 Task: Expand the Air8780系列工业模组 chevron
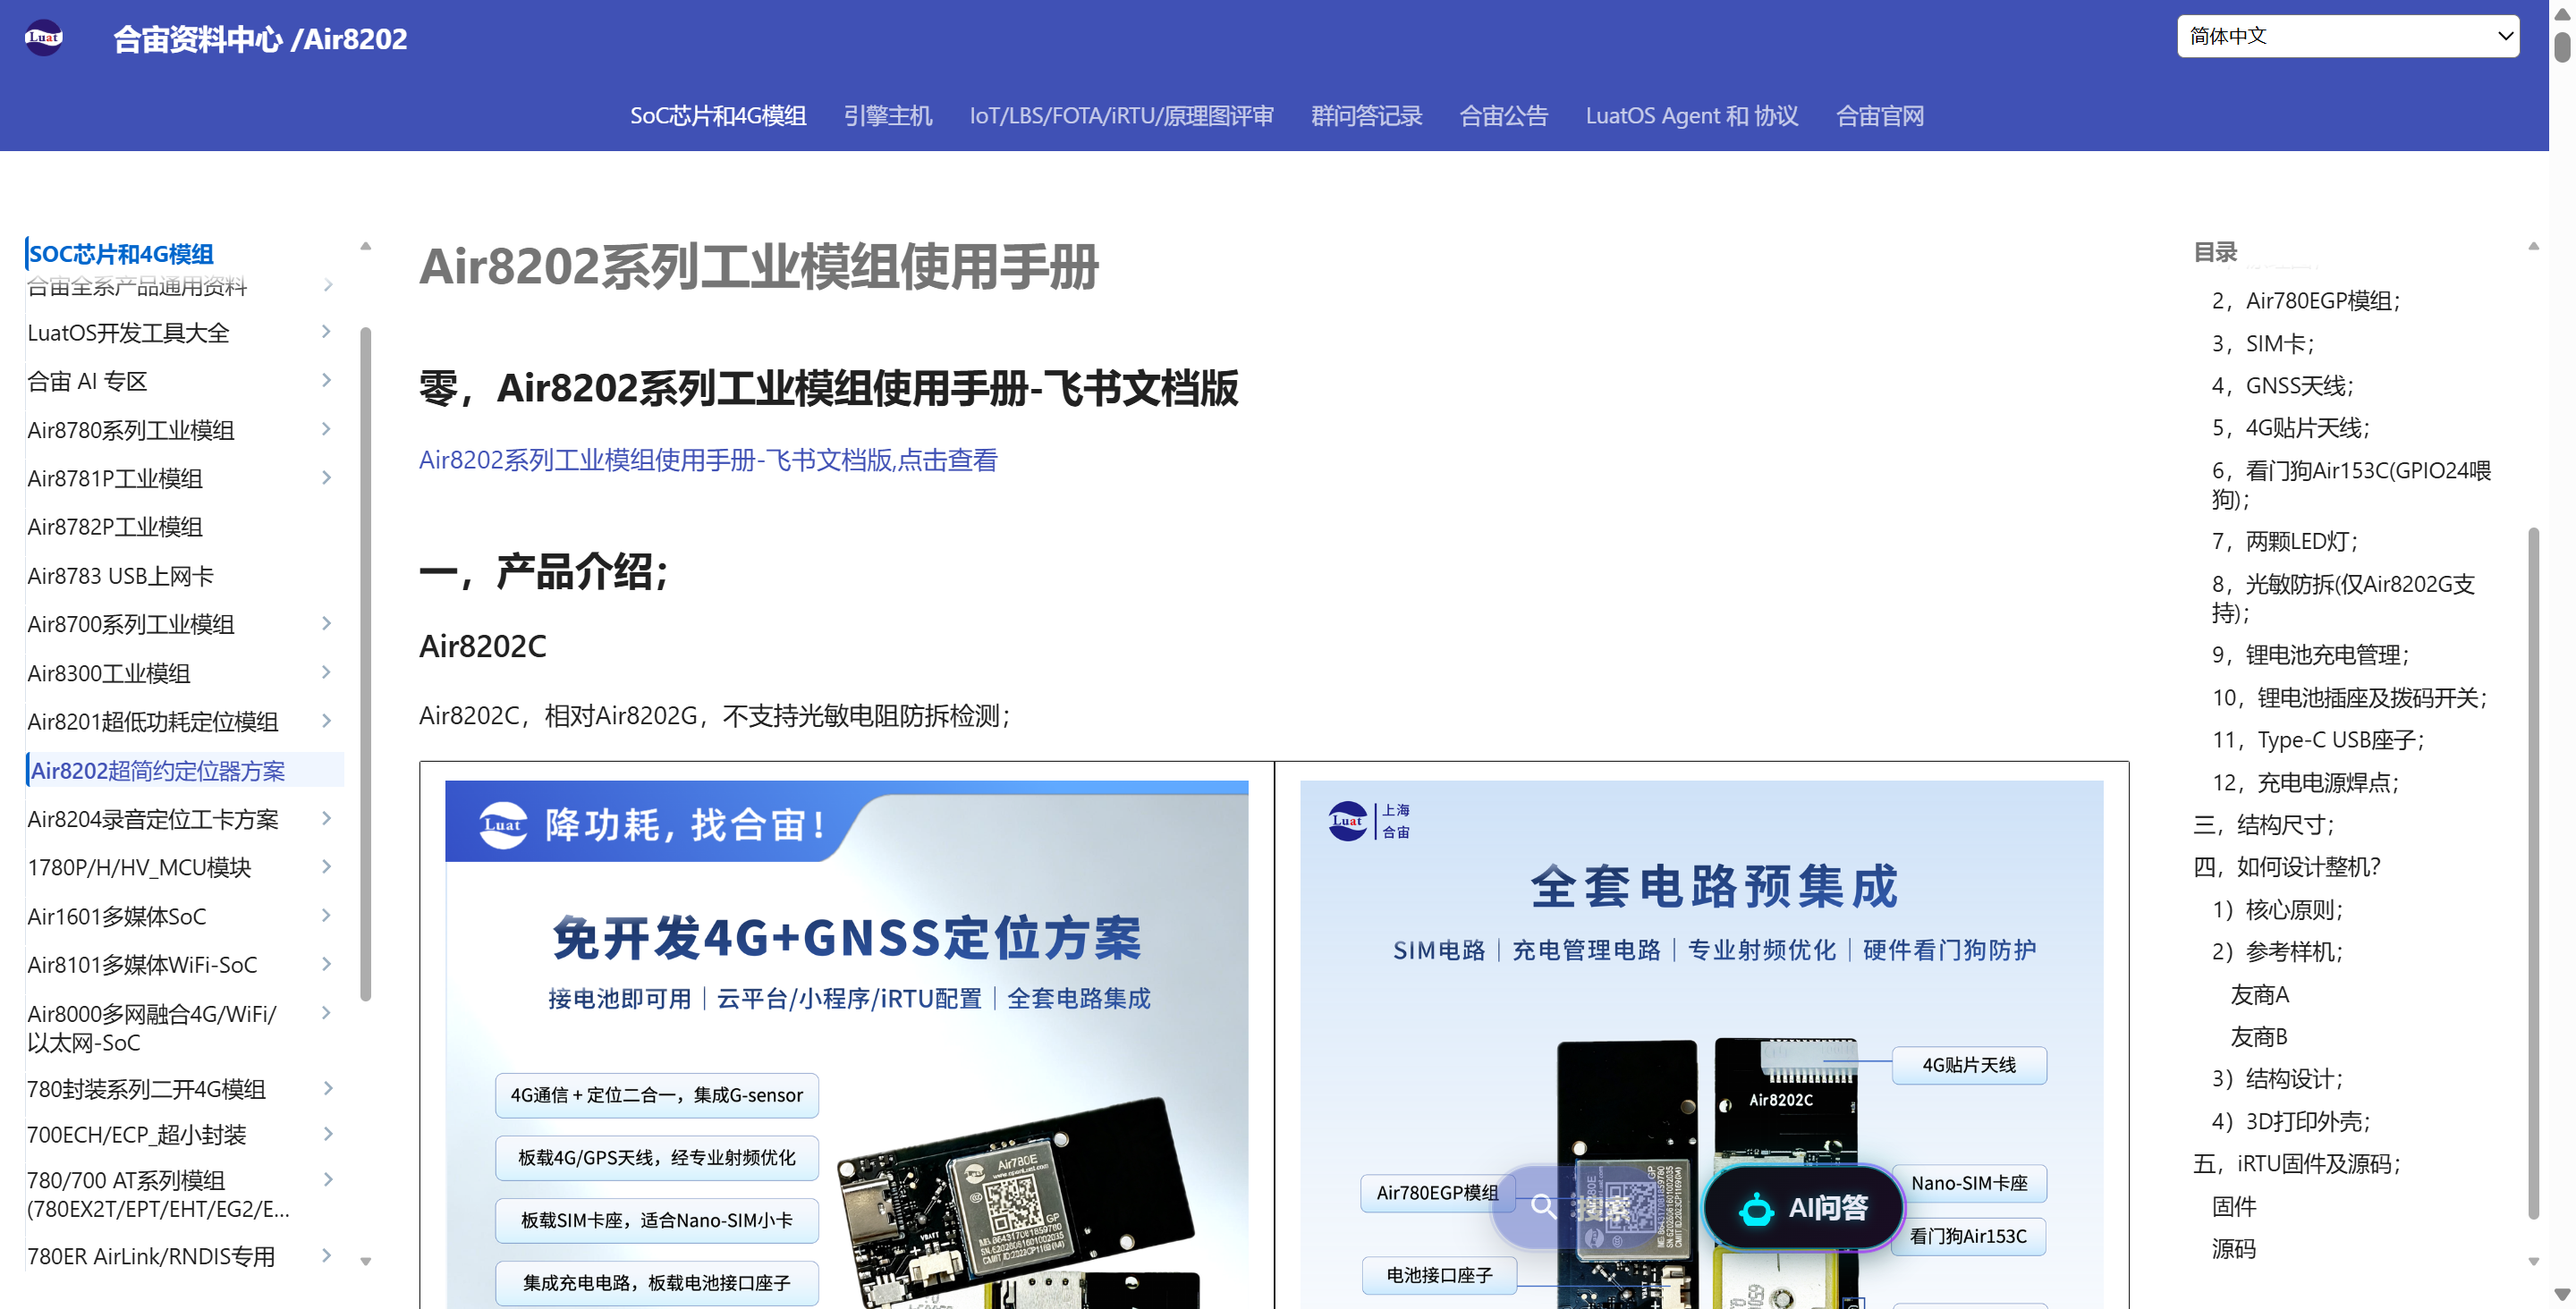tap(326, 430)
